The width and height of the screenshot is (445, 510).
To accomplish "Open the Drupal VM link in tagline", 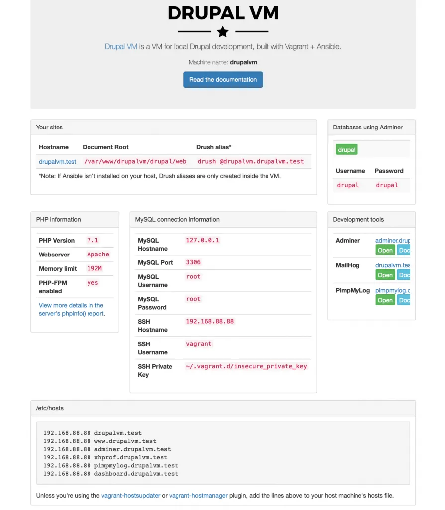I will (120, 46).
